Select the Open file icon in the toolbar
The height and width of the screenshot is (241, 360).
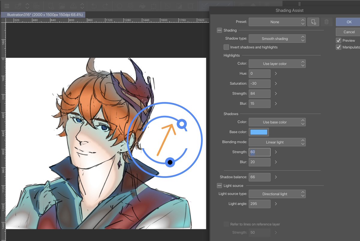click(x=62, y=5)
